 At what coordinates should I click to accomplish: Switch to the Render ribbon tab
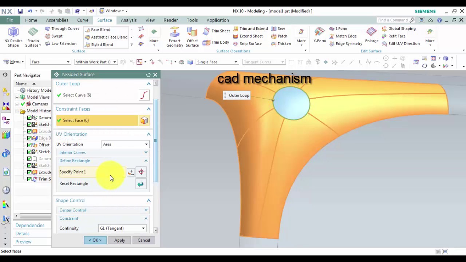point(171,20)
